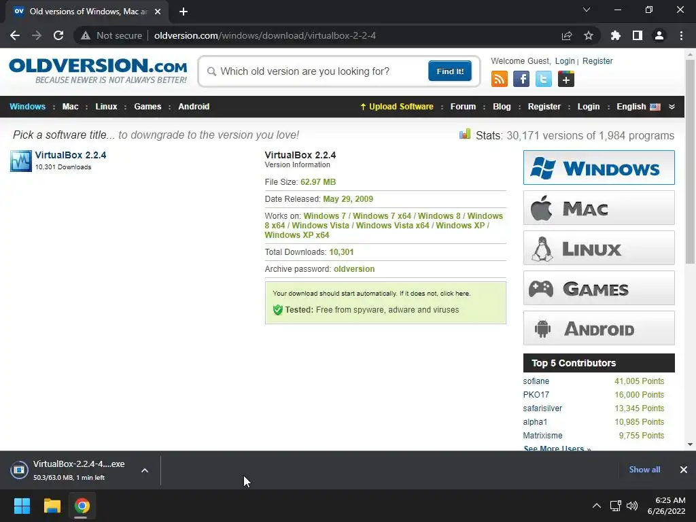Screen dimensions: 696x522
Task: Select Linux in the navigation bar
Action: tap(106, 107)
